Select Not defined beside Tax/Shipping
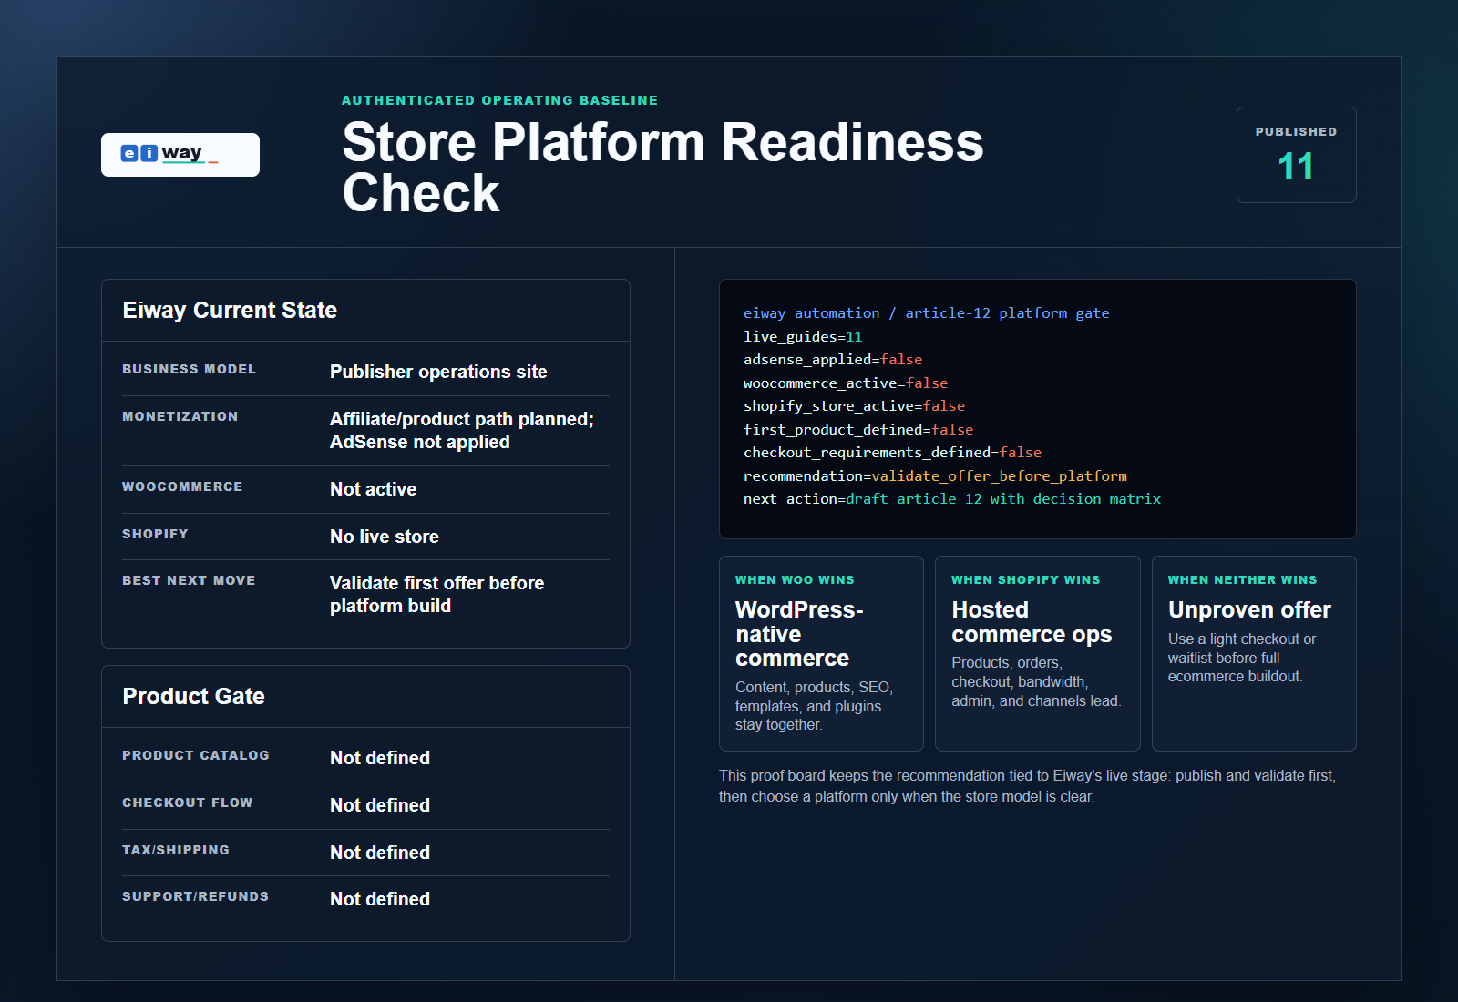This screenshot has width=1458, height=1002. [380, 853]
